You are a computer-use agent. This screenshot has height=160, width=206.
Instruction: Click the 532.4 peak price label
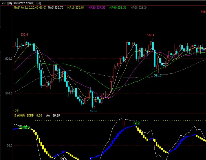pos(150,35)
